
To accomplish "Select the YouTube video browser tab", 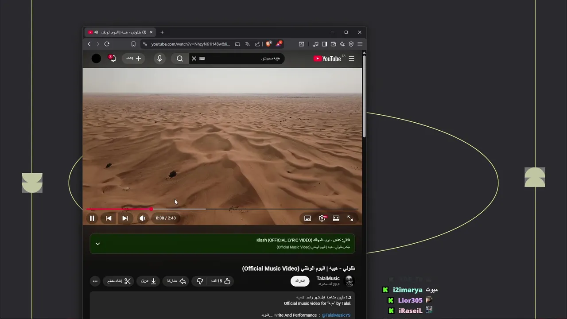I will pyautogui.click(x=120, y=32).
